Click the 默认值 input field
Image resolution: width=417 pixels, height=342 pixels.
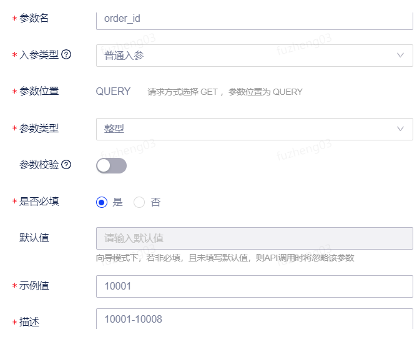click(x=255, y=238)
